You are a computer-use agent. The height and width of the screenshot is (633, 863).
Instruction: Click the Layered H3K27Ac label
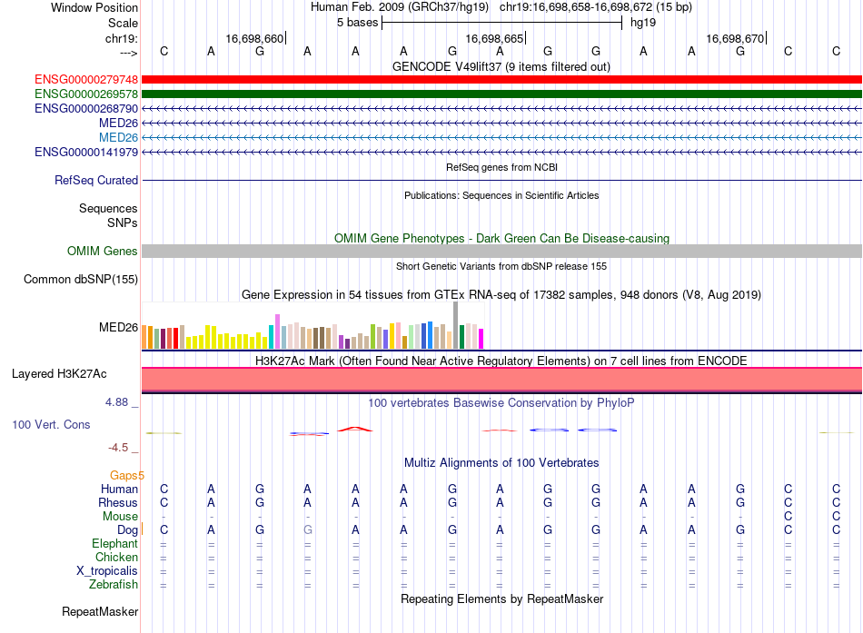59,374
